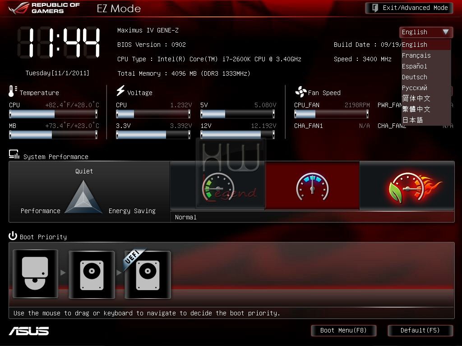Click the Energy Saving label
This screenshot has width=462, height=346.
click(132, 211)
